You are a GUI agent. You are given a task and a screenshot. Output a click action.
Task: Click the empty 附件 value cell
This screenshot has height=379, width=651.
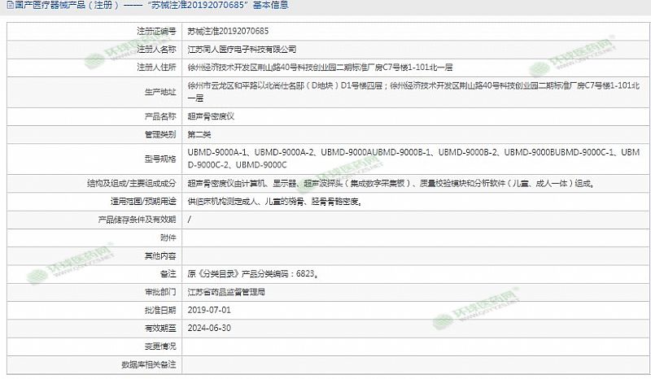(x=415, y=237)
